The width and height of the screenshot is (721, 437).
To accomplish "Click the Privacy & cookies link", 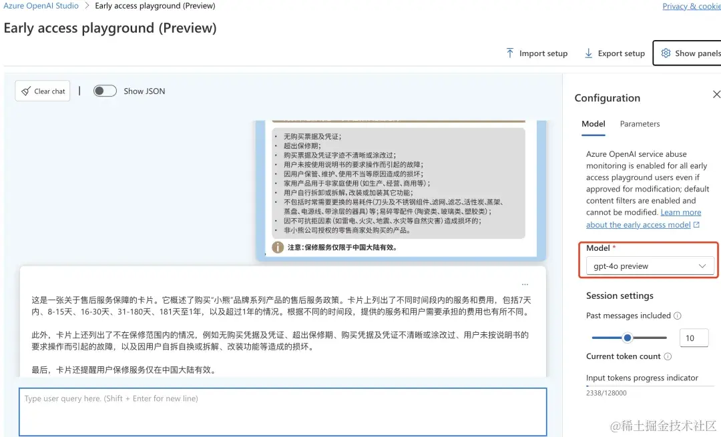I will (691, 6).
